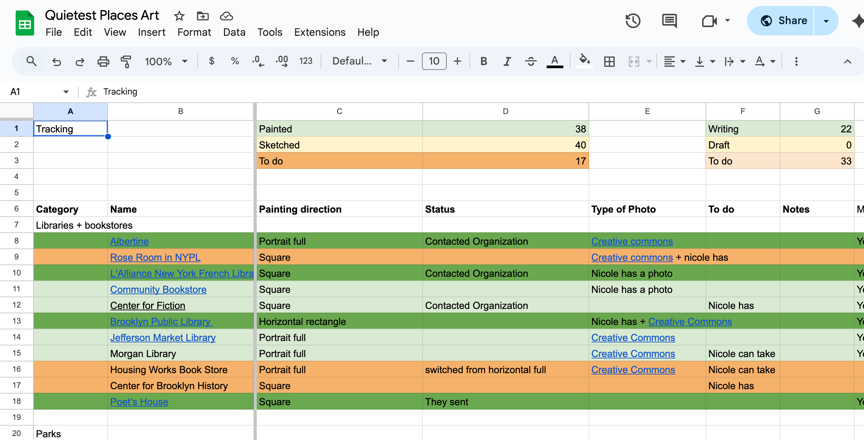The width and height of the screenshot is (864, 440).
Task: Click the print icon
Action: pyautogui.click(x=103, y=62)
